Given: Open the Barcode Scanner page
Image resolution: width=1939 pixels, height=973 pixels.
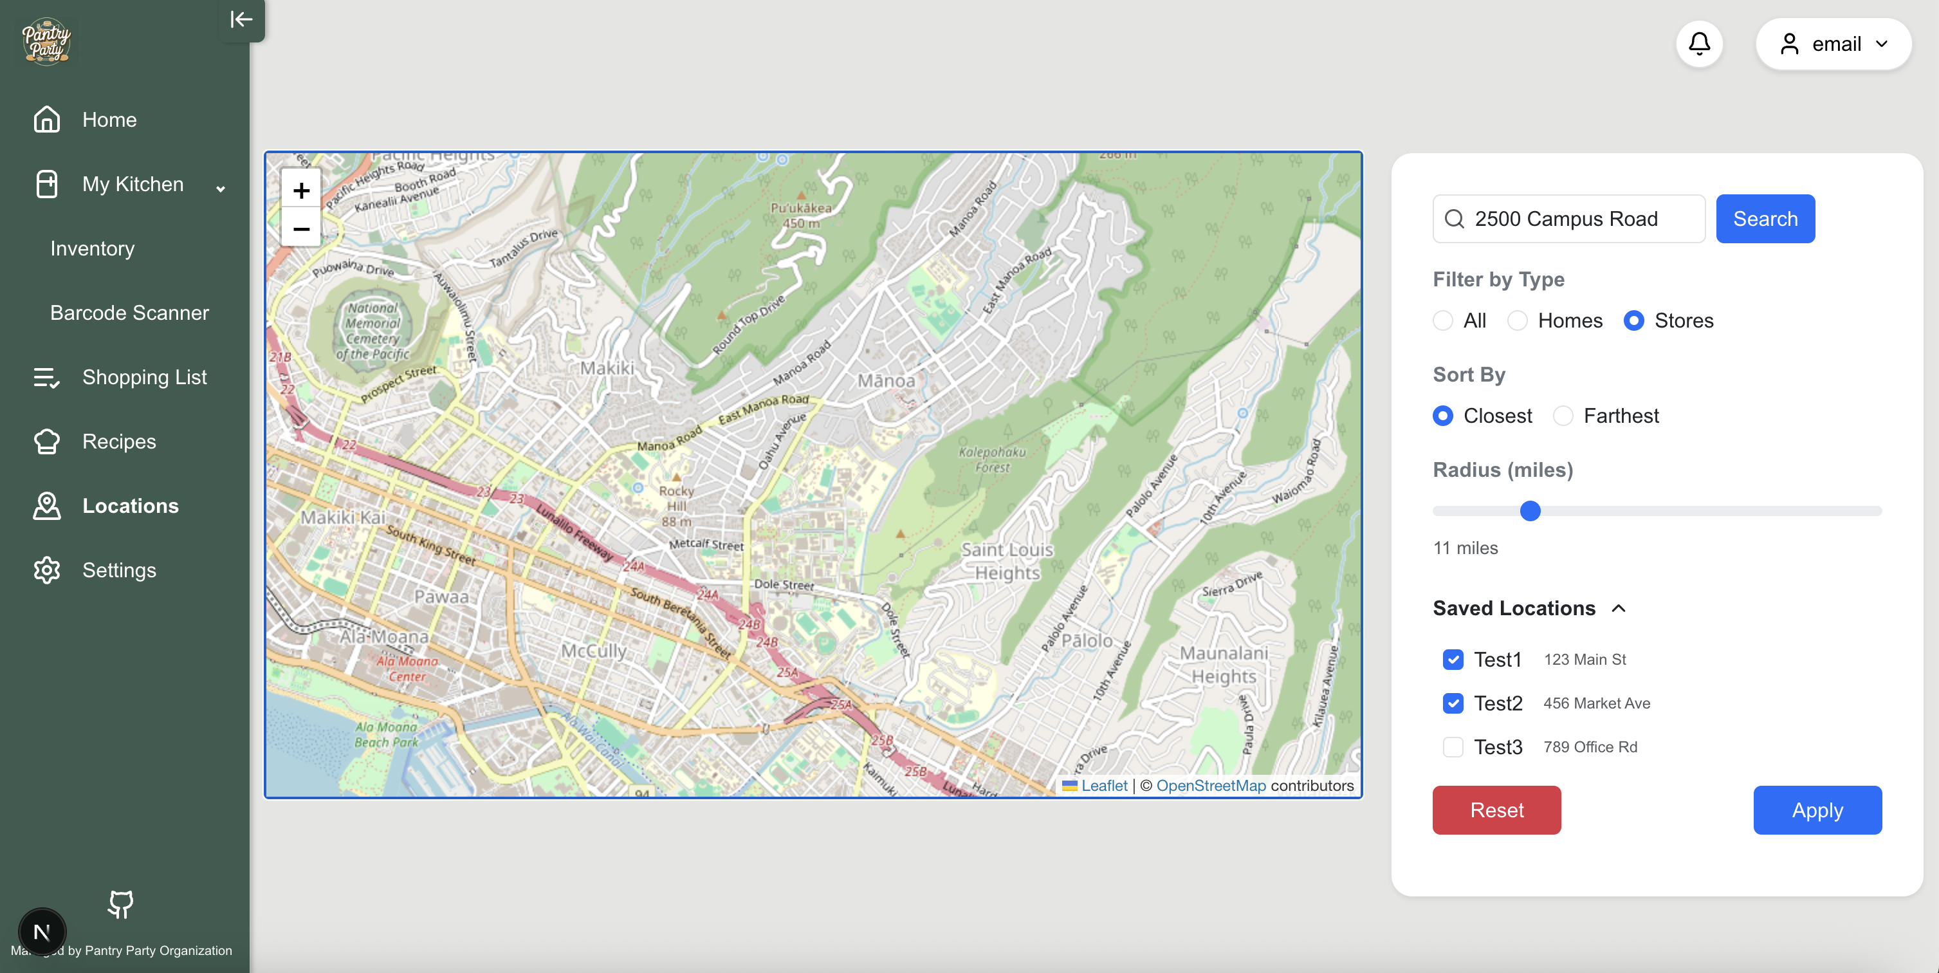Looking at the screenshot, I should click(x=129, y=313).
